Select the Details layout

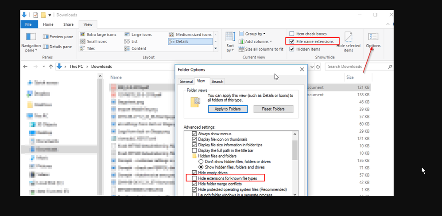pyautogui.click(x=190, y=42)
